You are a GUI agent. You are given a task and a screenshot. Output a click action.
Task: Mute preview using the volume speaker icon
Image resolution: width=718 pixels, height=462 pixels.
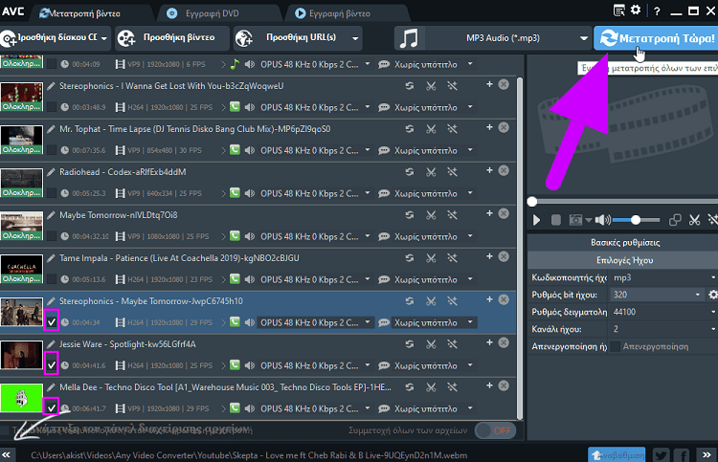tap(602, 220)
